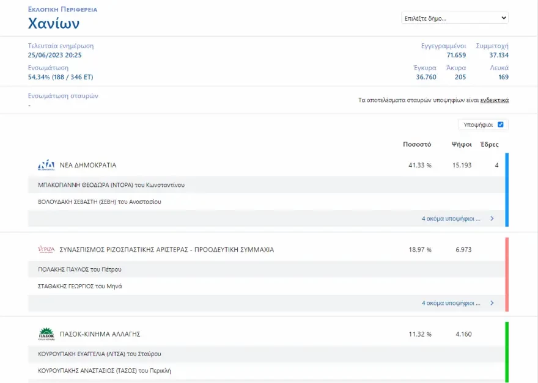Select candidate ΜΠΑΚΟΓΙΑΝΝΗ ΘΕΟΔΩΡΑ row
538x383 pixels.
pyautogui.click(x=111, y=184)
